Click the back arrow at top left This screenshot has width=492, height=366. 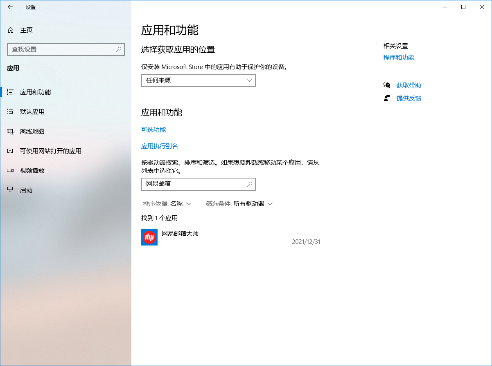pyautogui.click(x=10, y=7)
